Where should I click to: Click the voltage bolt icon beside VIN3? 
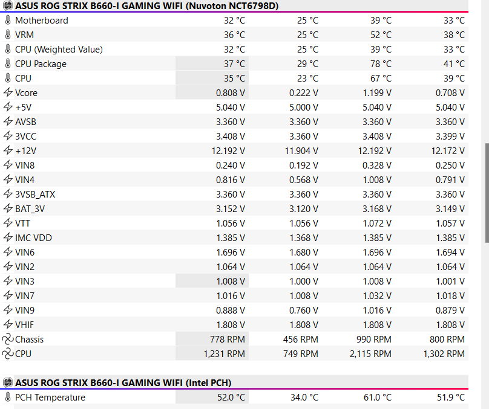tap(8, 282)
